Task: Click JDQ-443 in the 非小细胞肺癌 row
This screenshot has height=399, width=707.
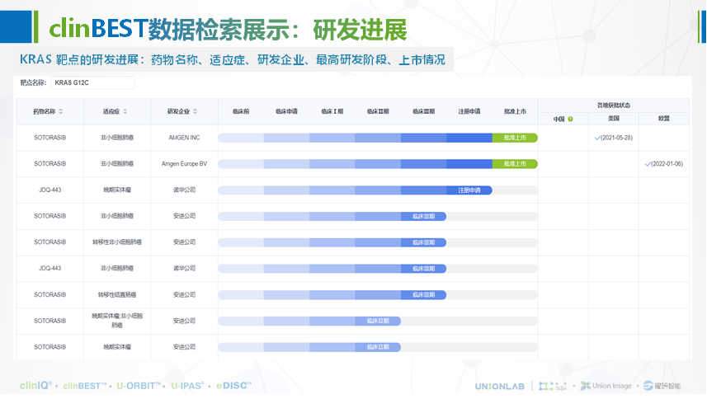Action: [x=50, y=269]
